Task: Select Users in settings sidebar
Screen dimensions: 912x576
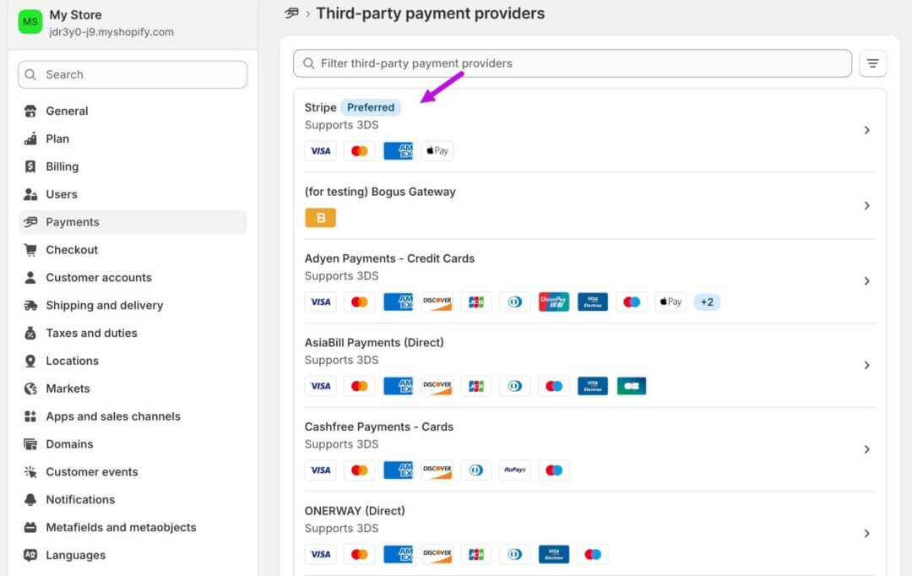Action: [133, 194]
